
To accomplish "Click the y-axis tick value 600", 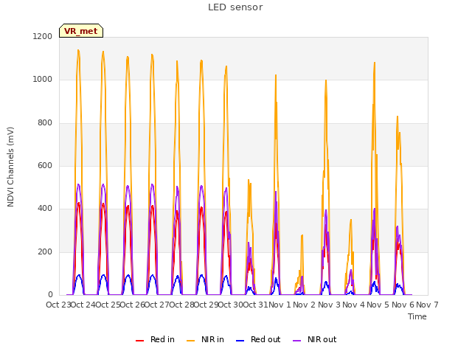I will click(x=45, y=165).
